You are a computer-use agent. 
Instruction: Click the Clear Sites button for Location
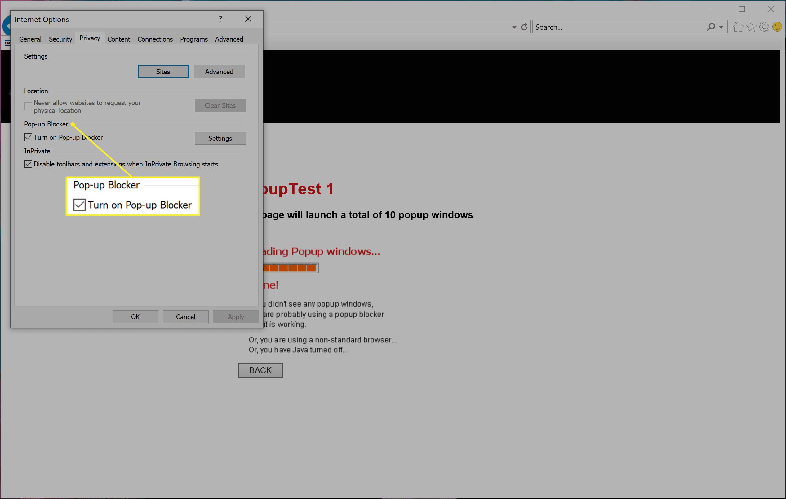(x=220, y=105)
